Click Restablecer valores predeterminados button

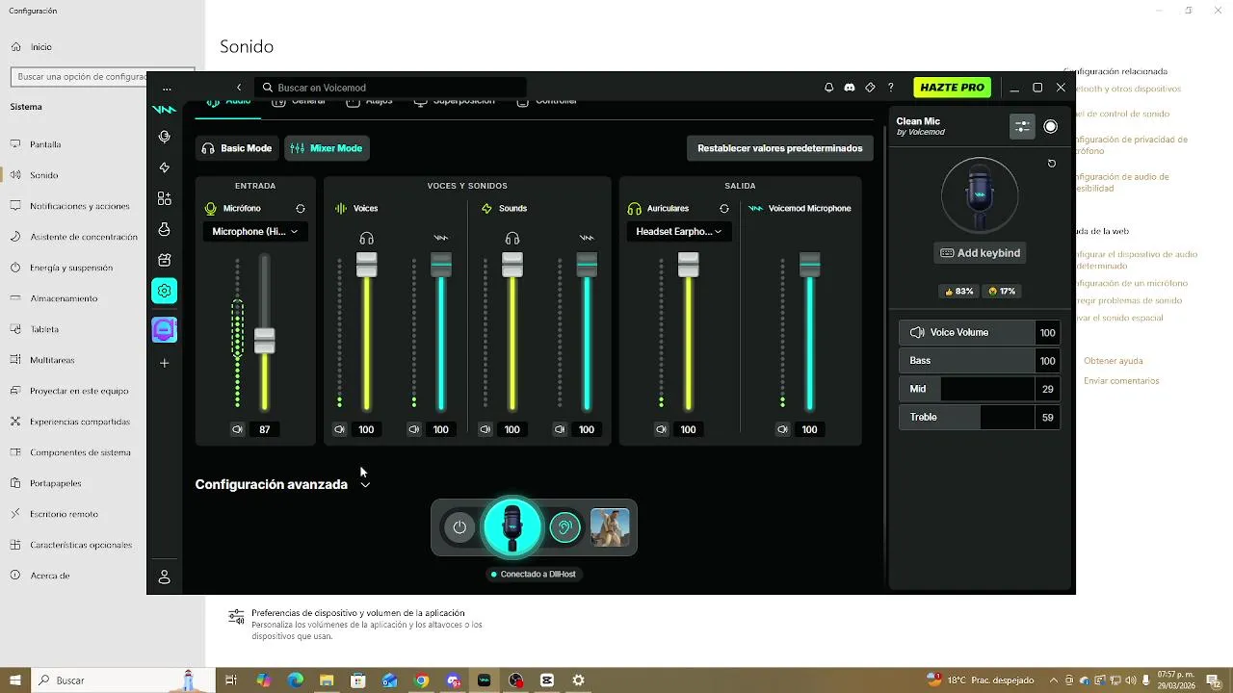click(x=780, y=148)
